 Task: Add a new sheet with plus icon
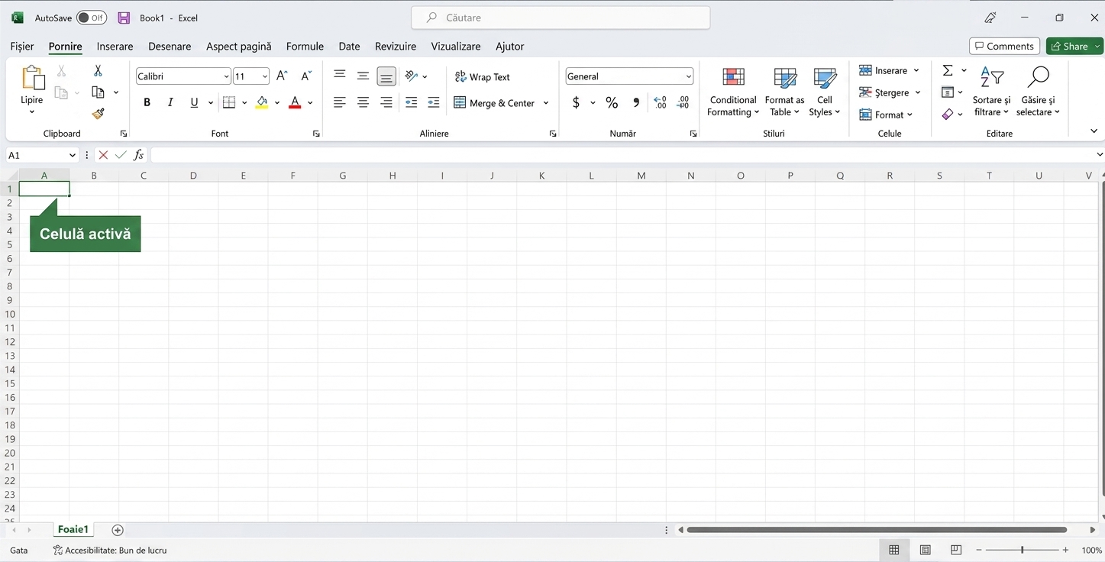pyautogui.click(x=118, y=530)
